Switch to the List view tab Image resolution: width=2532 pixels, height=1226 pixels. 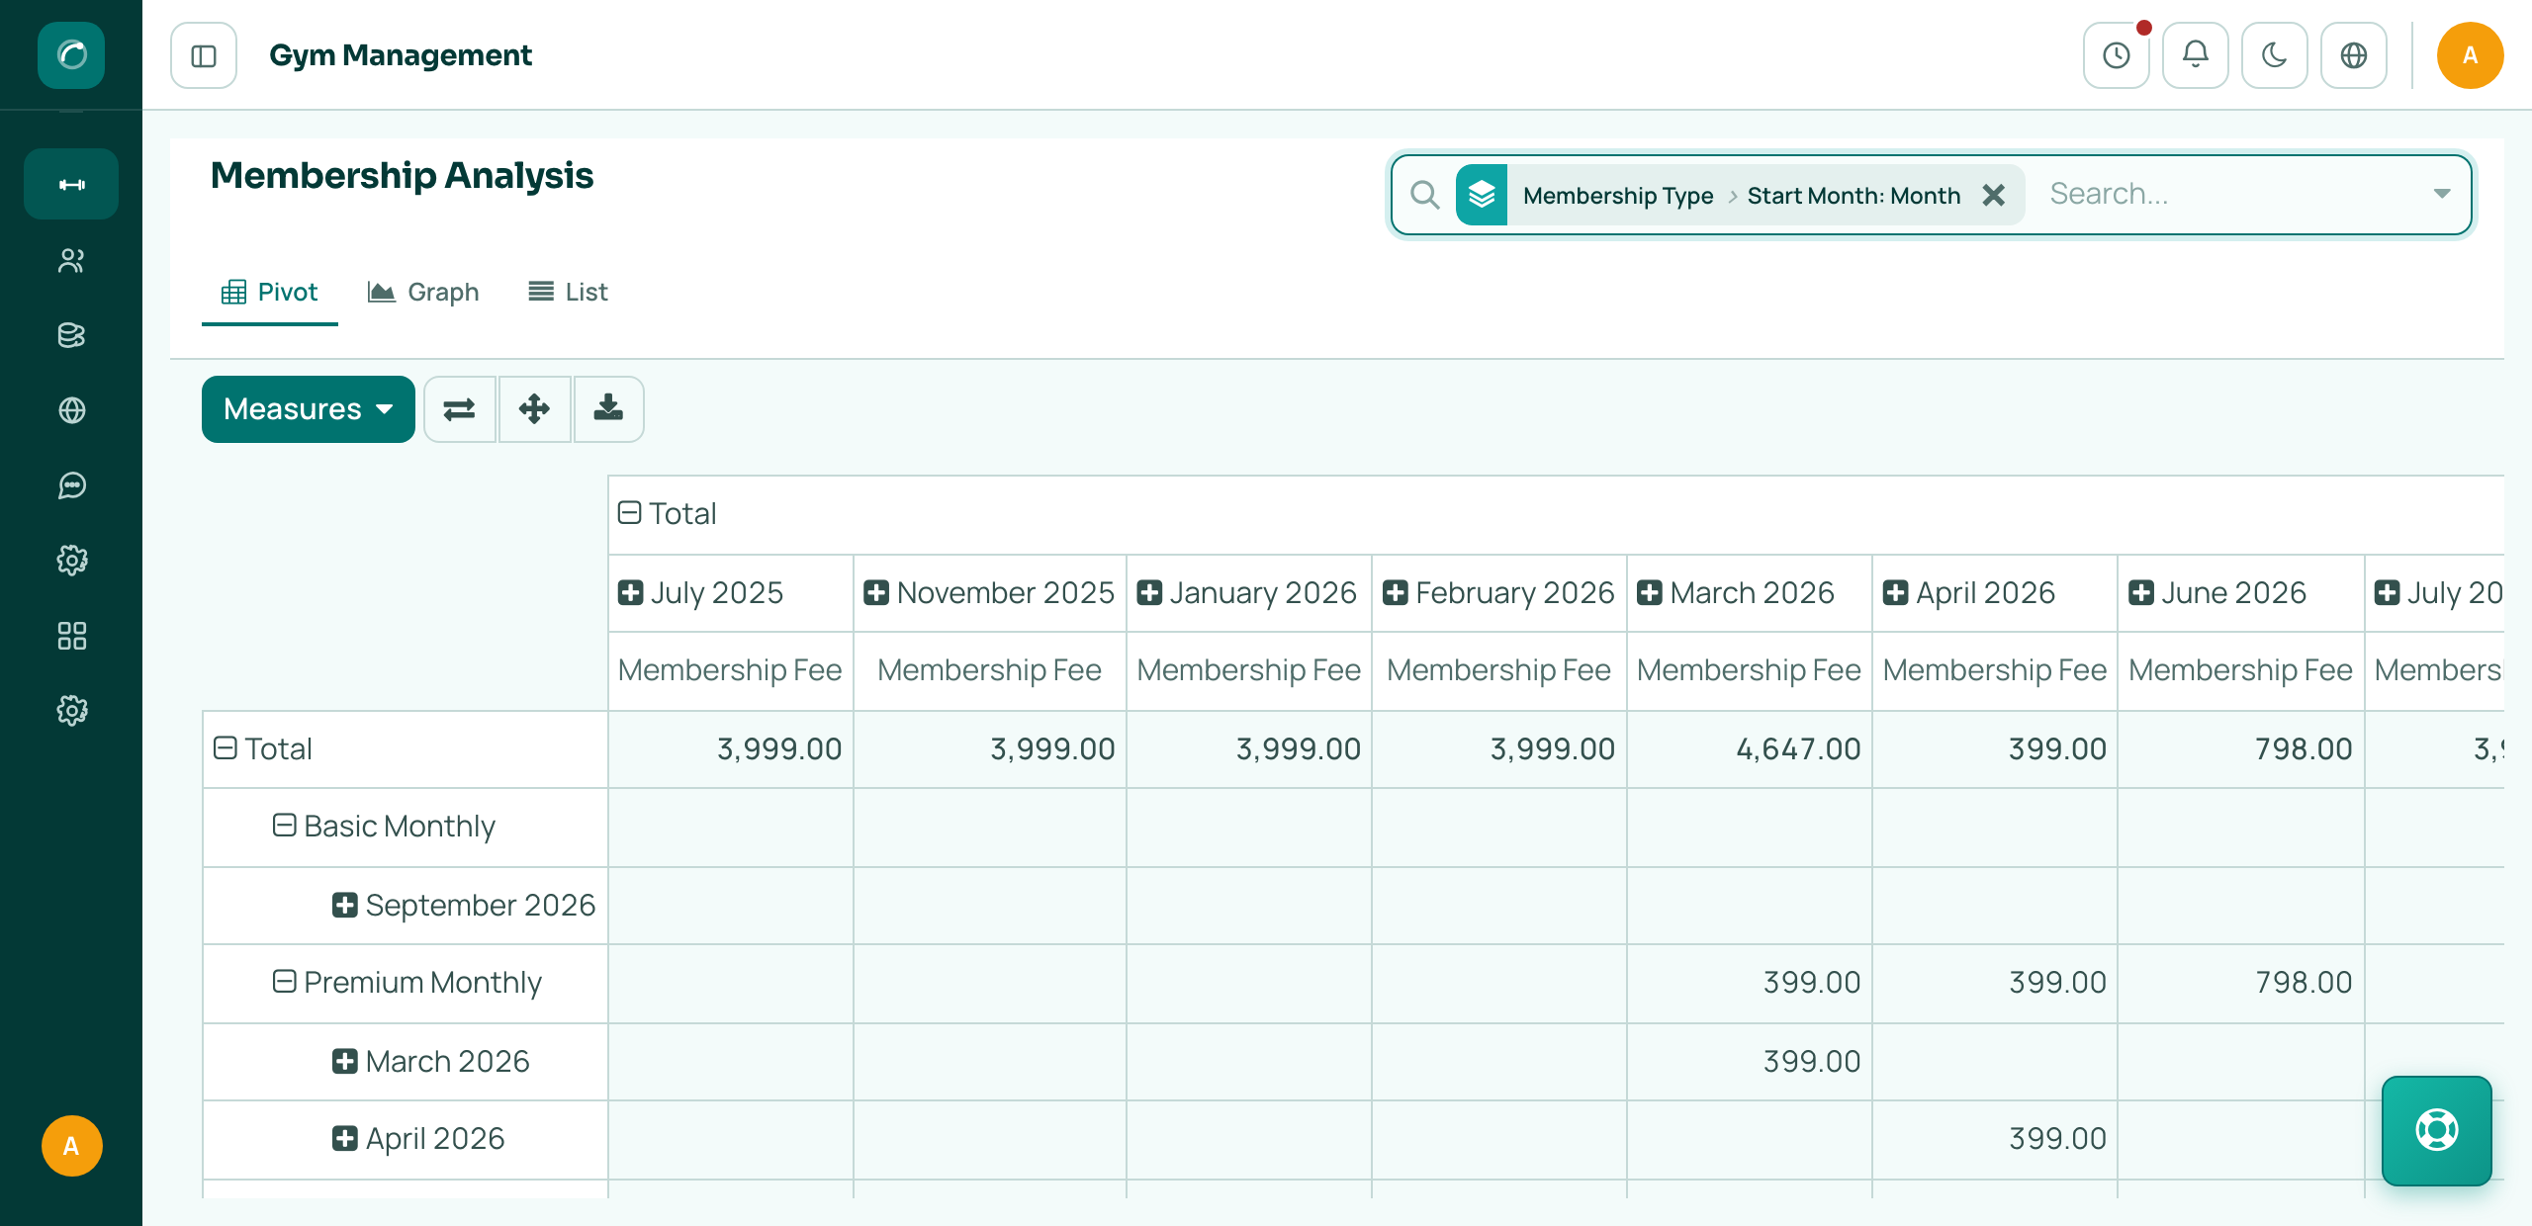tap(568, 292)
